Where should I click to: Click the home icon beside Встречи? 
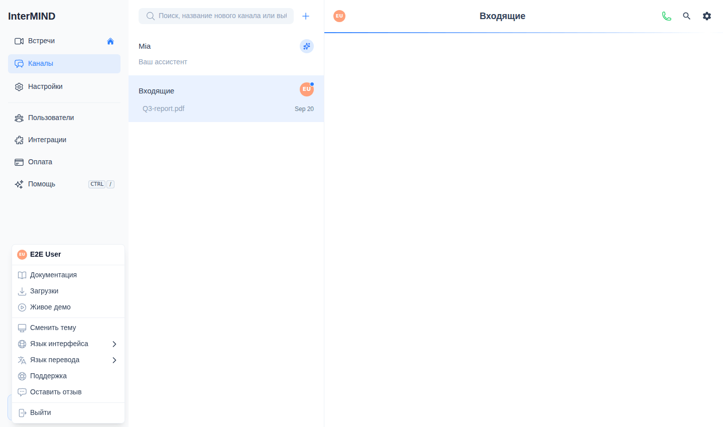pos(110,41)
